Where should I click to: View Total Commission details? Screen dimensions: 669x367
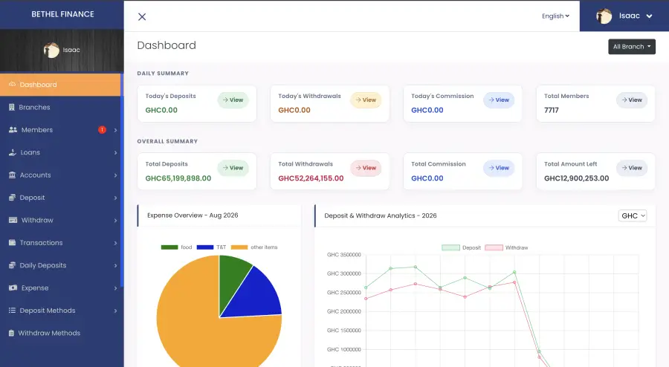pos(499,168)
